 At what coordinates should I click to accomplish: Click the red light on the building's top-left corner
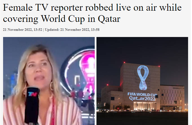(124, 62)
